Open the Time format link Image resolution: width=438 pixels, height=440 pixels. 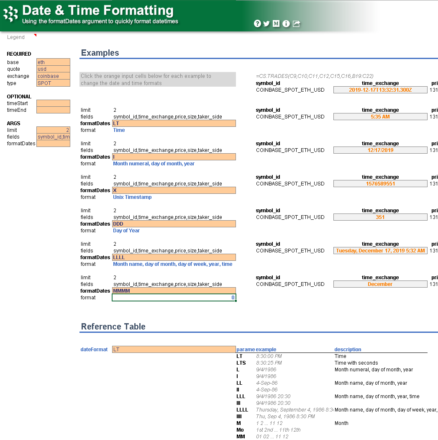pos(119,130)
